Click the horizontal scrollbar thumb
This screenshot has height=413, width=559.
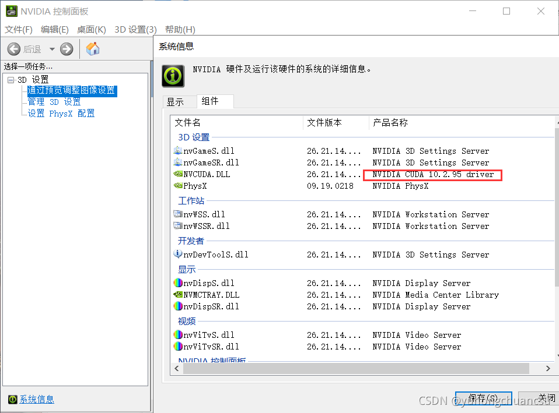pos(356,369)
